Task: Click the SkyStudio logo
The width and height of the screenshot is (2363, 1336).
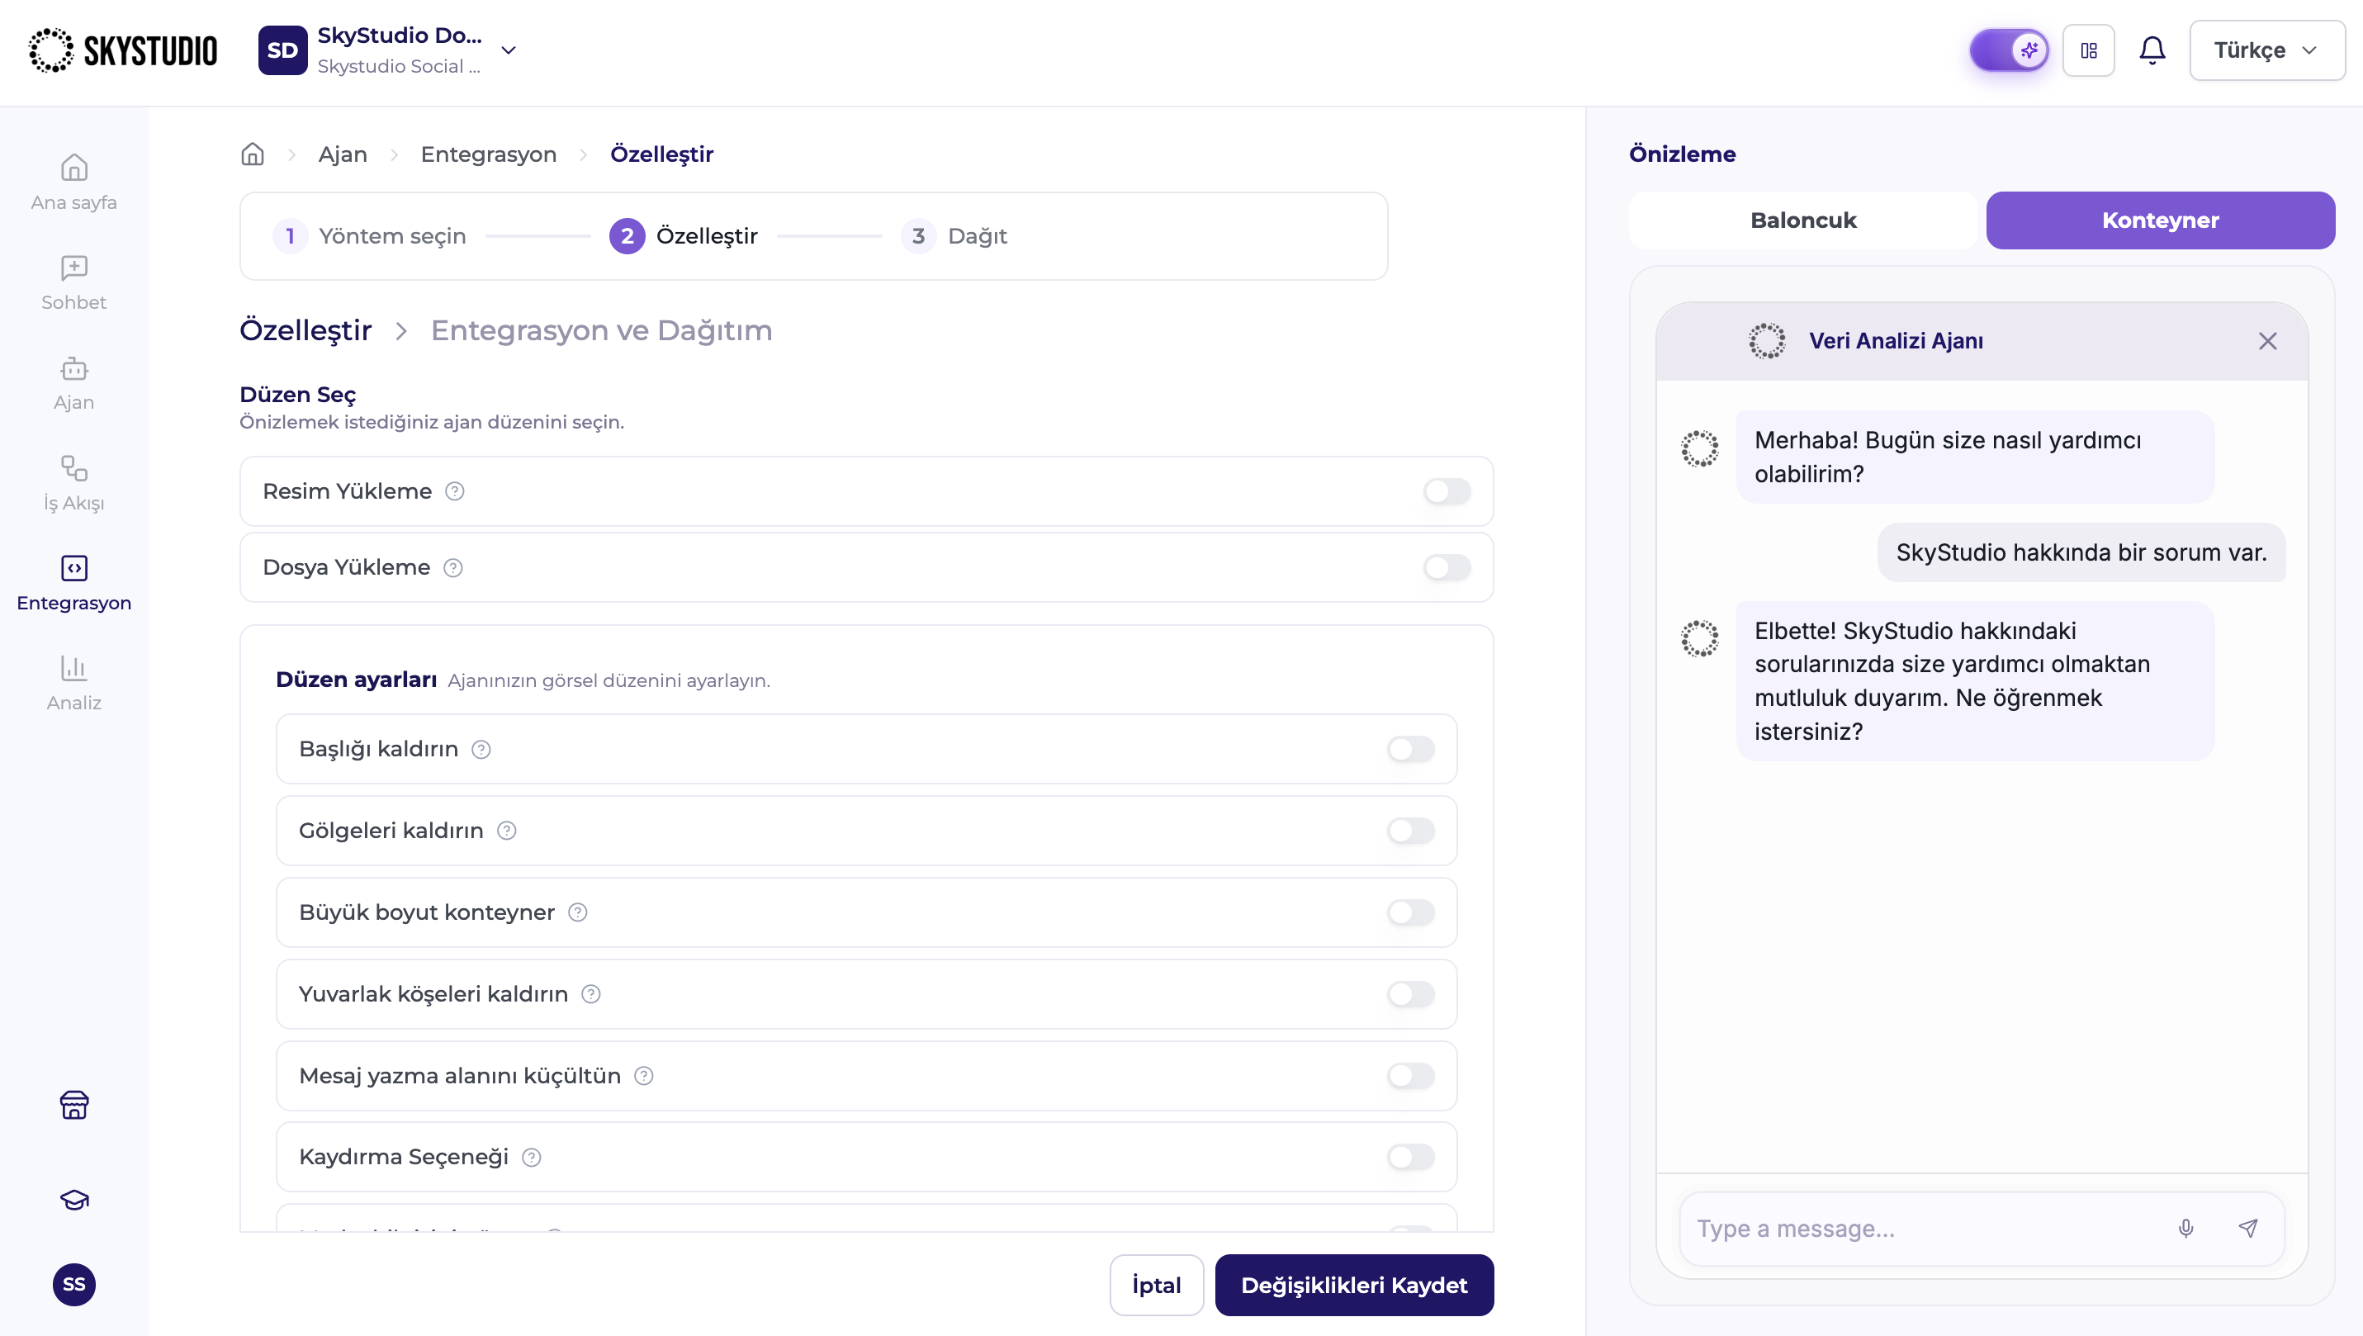Action: point(123,50)
